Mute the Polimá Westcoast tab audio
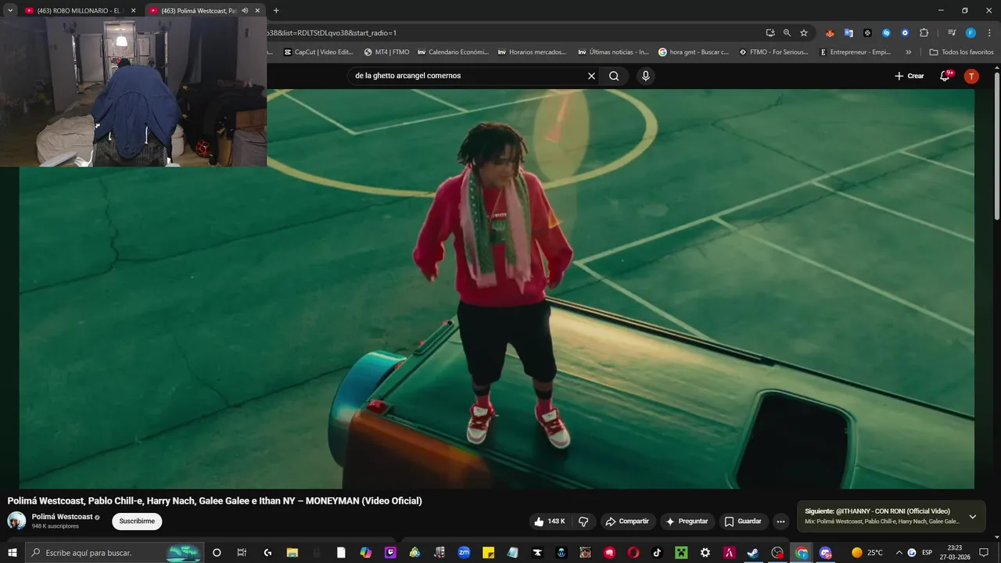 coord(245,11)
